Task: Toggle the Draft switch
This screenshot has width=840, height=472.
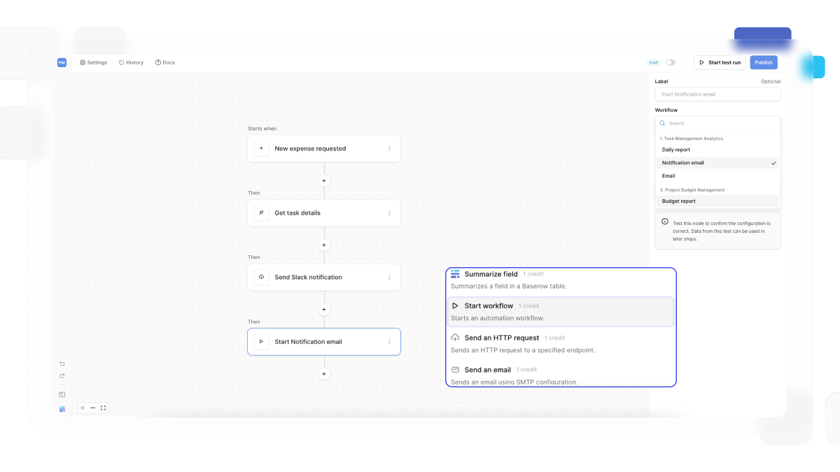Action: pos(671,62)
